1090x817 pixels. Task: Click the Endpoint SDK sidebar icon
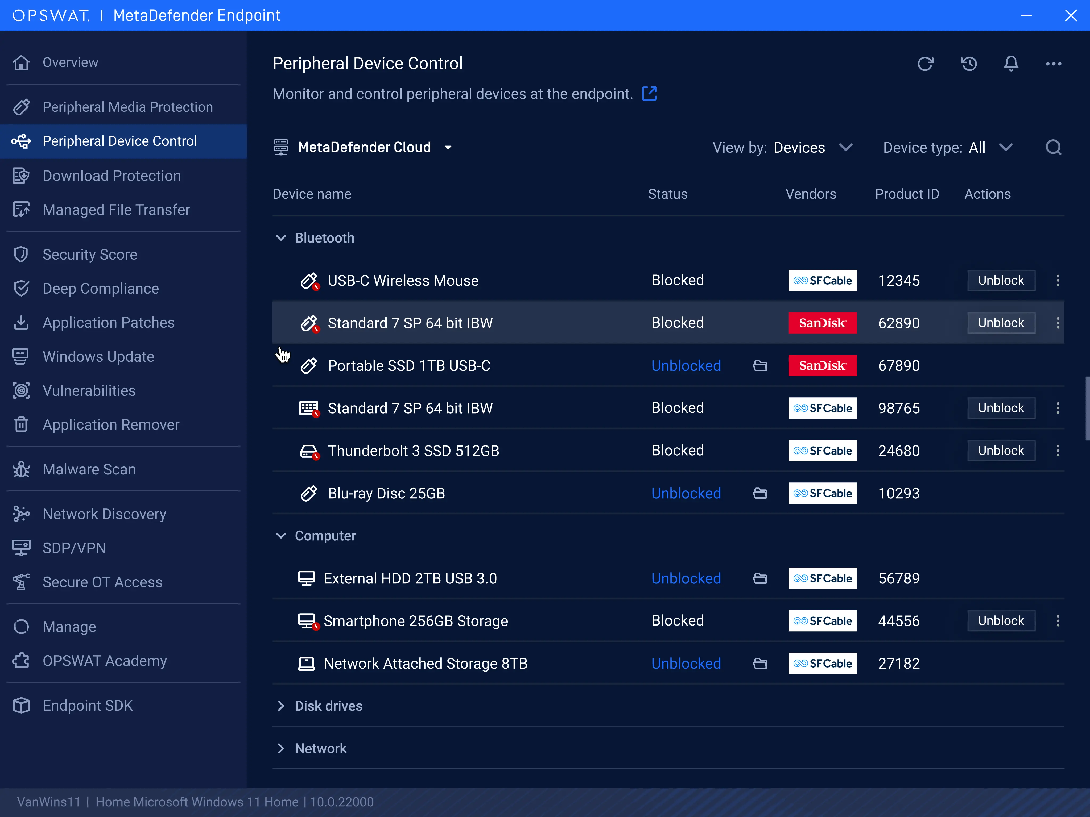pos(21,705)
